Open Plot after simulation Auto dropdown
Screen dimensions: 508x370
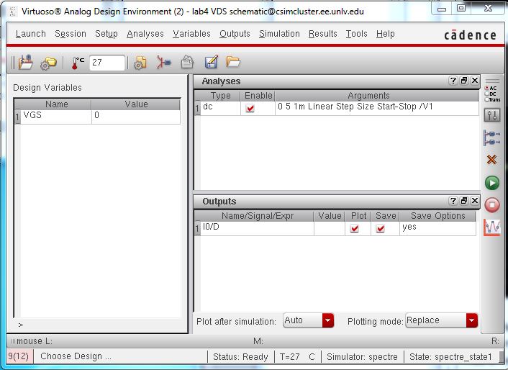click(309, 320)
